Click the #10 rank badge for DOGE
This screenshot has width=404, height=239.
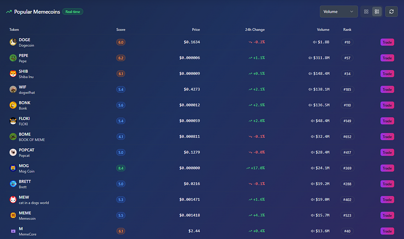347,42
